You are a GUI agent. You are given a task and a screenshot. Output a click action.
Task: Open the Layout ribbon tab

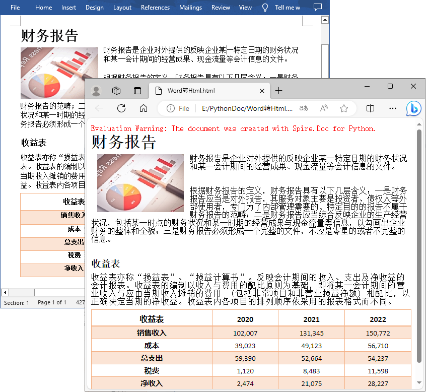click(x=122, y=8)
